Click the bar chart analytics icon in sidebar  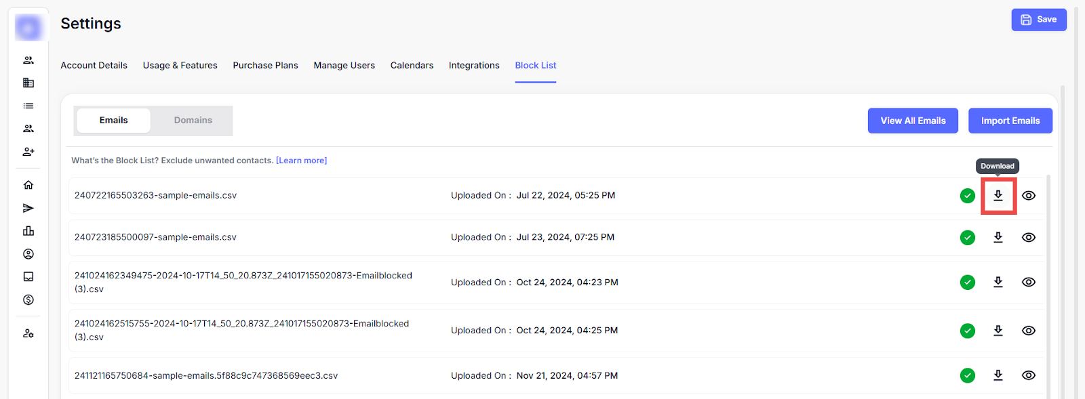point(28,231)
